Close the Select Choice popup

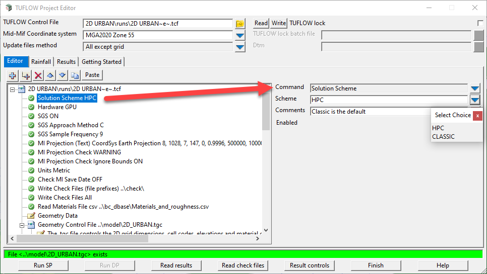(477, 116)
